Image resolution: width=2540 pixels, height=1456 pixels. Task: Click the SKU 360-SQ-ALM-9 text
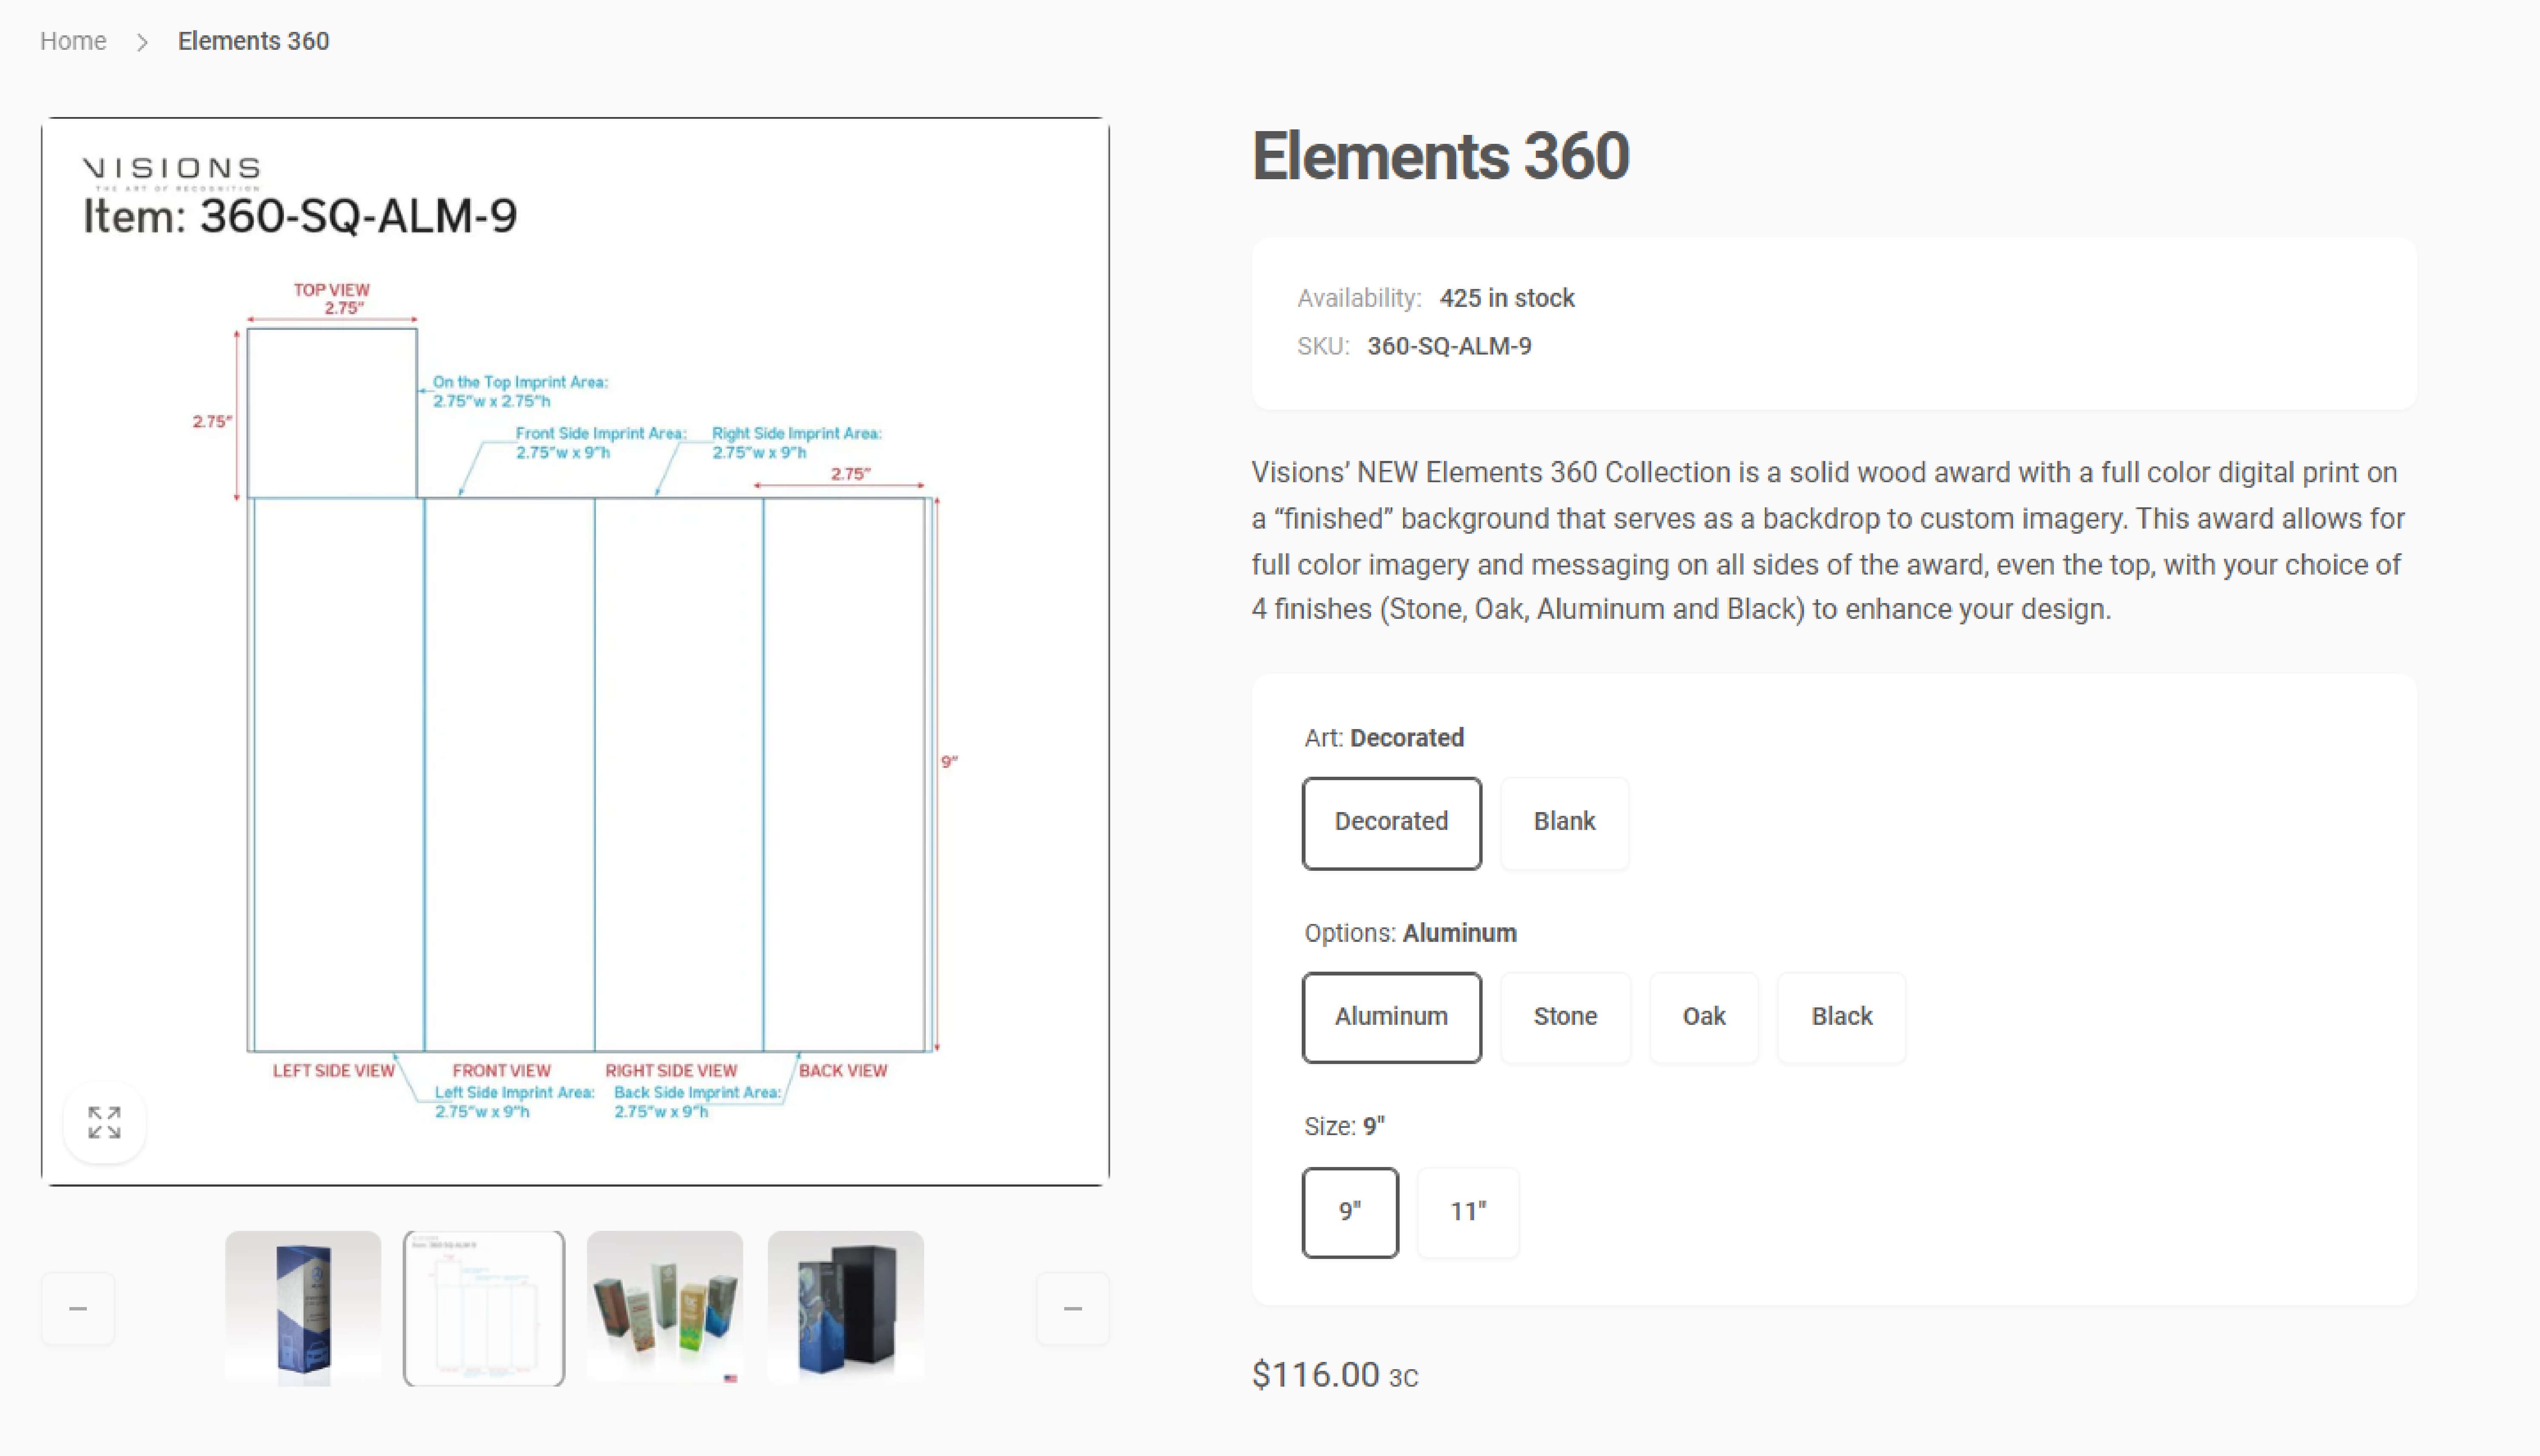pyautogui.click(x=1448, y=346)
